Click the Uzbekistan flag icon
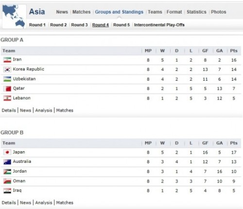This screenshot has height=209, width=243. point(7,79)
